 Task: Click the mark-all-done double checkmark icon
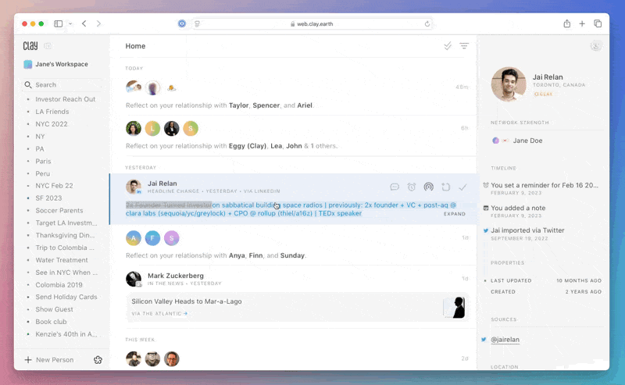[448, 46]
